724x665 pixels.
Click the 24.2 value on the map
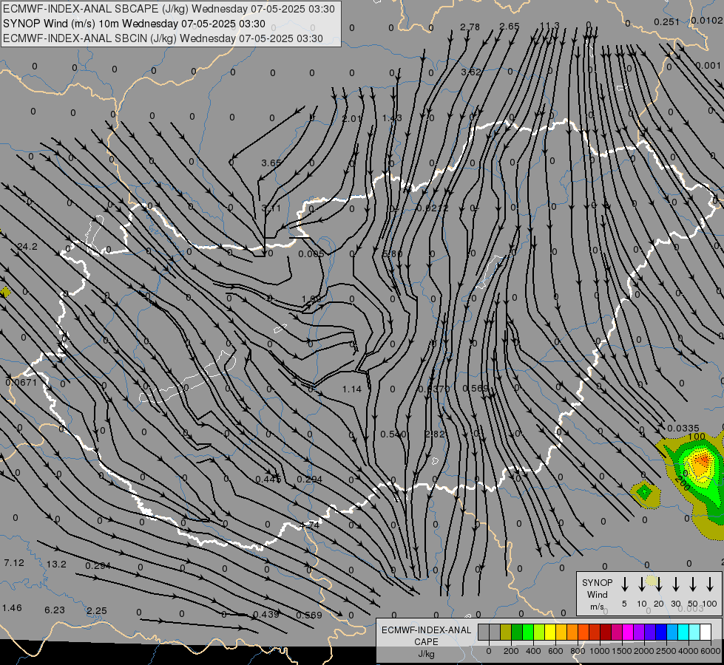(27, 247)
